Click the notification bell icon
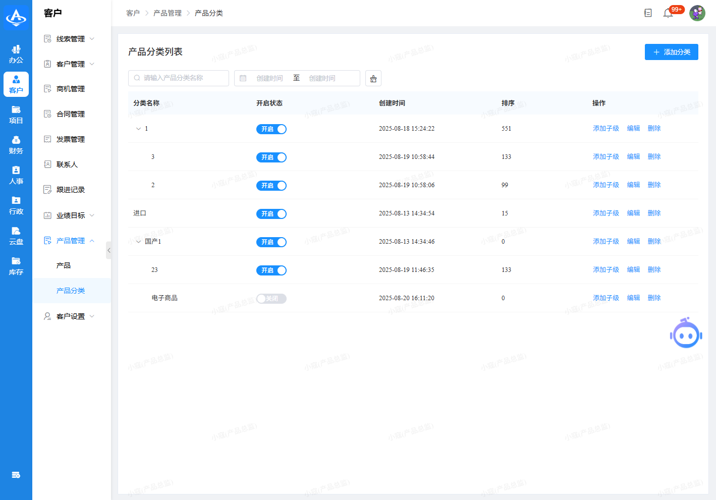The width and height of the screenshot is (716, 500). [x=668, y=13]
